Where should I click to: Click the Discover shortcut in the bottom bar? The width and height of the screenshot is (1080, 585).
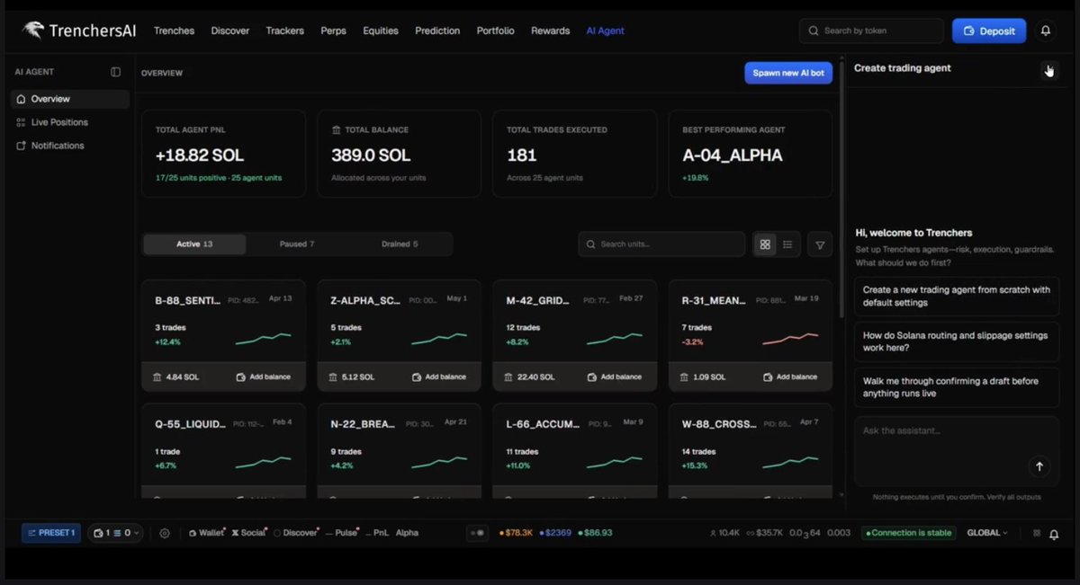296,533
